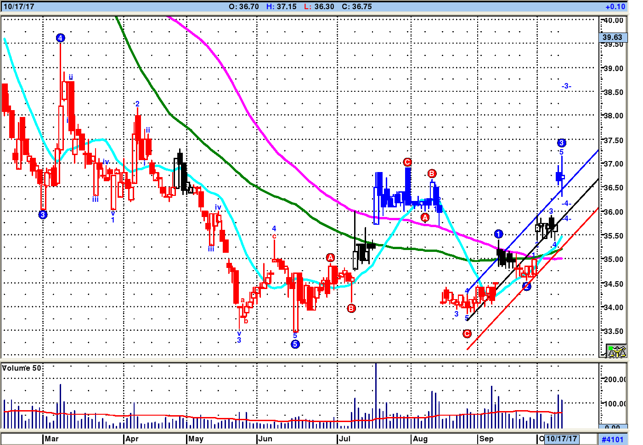Click the 200.00 volume axis label
The image size is (643, 445).
614,379
